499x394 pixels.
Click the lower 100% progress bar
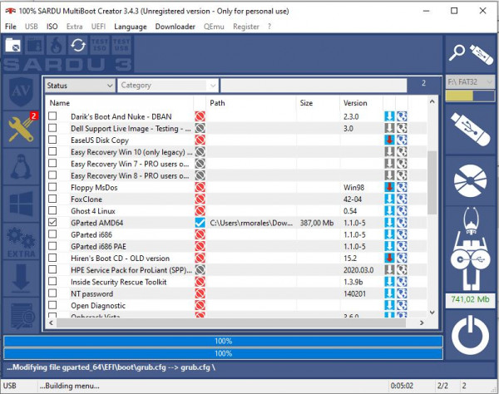[223, 353]
